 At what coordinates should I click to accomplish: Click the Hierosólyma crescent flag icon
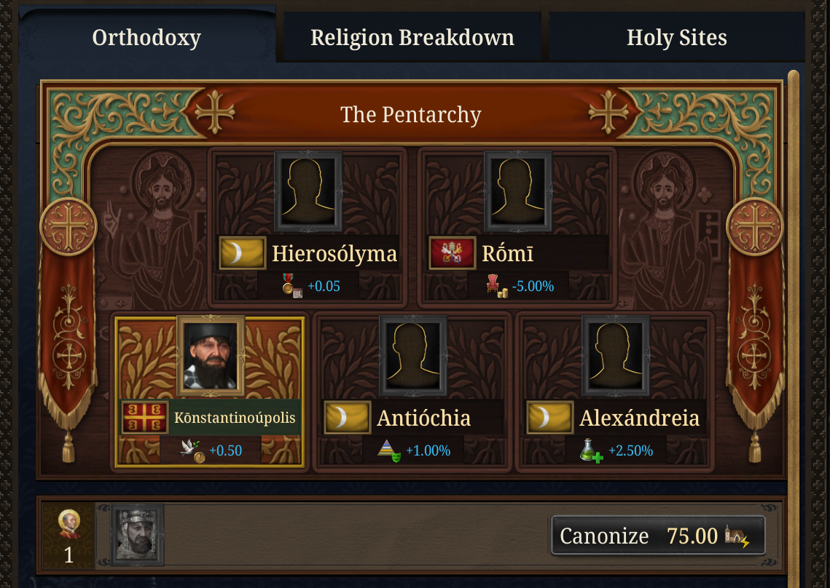[x=243, y=253]
